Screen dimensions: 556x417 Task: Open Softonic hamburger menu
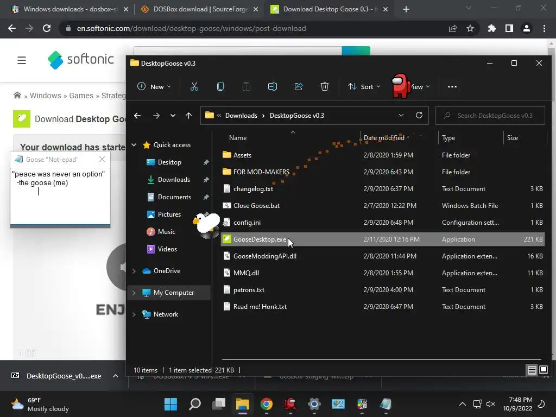click(22, 60)
